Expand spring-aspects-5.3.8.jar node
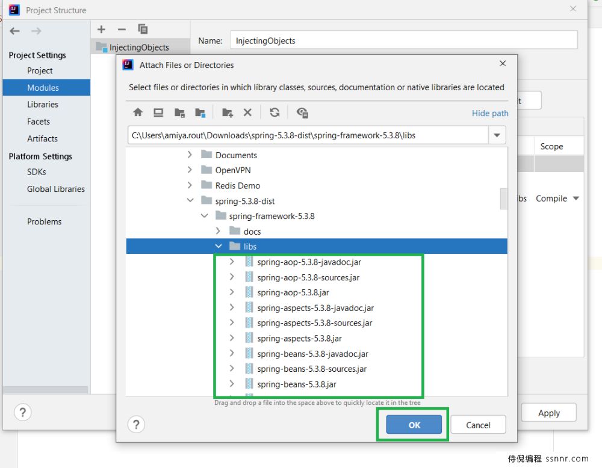Viewport: 602px width, 468px height. 232,338
